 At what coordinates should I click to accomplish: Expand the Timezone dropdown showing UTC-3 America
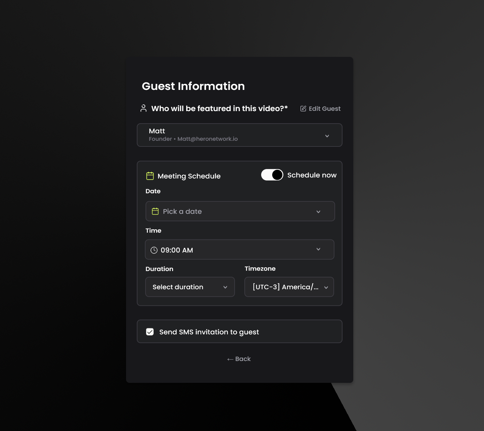[289, 287]
